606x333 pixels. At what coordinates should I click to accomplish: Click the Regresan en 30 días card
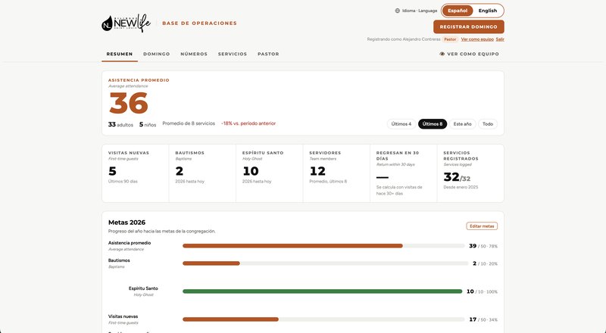pyautogui.click(x=404, y=173)
